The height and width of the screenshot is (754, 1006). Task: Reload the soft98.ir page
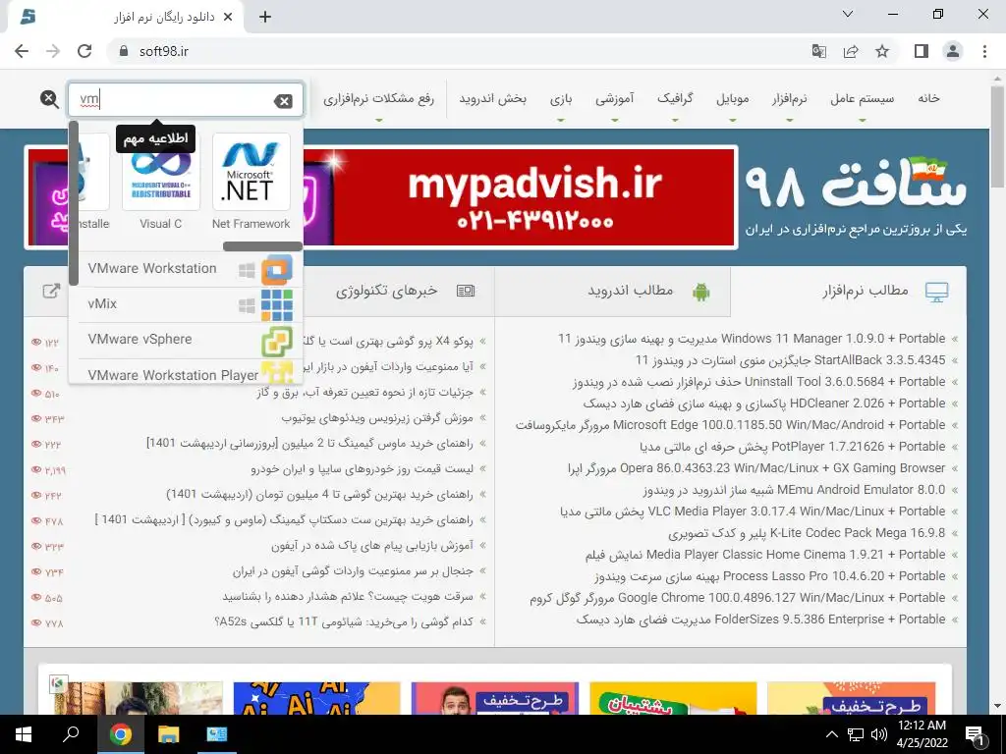84,51
